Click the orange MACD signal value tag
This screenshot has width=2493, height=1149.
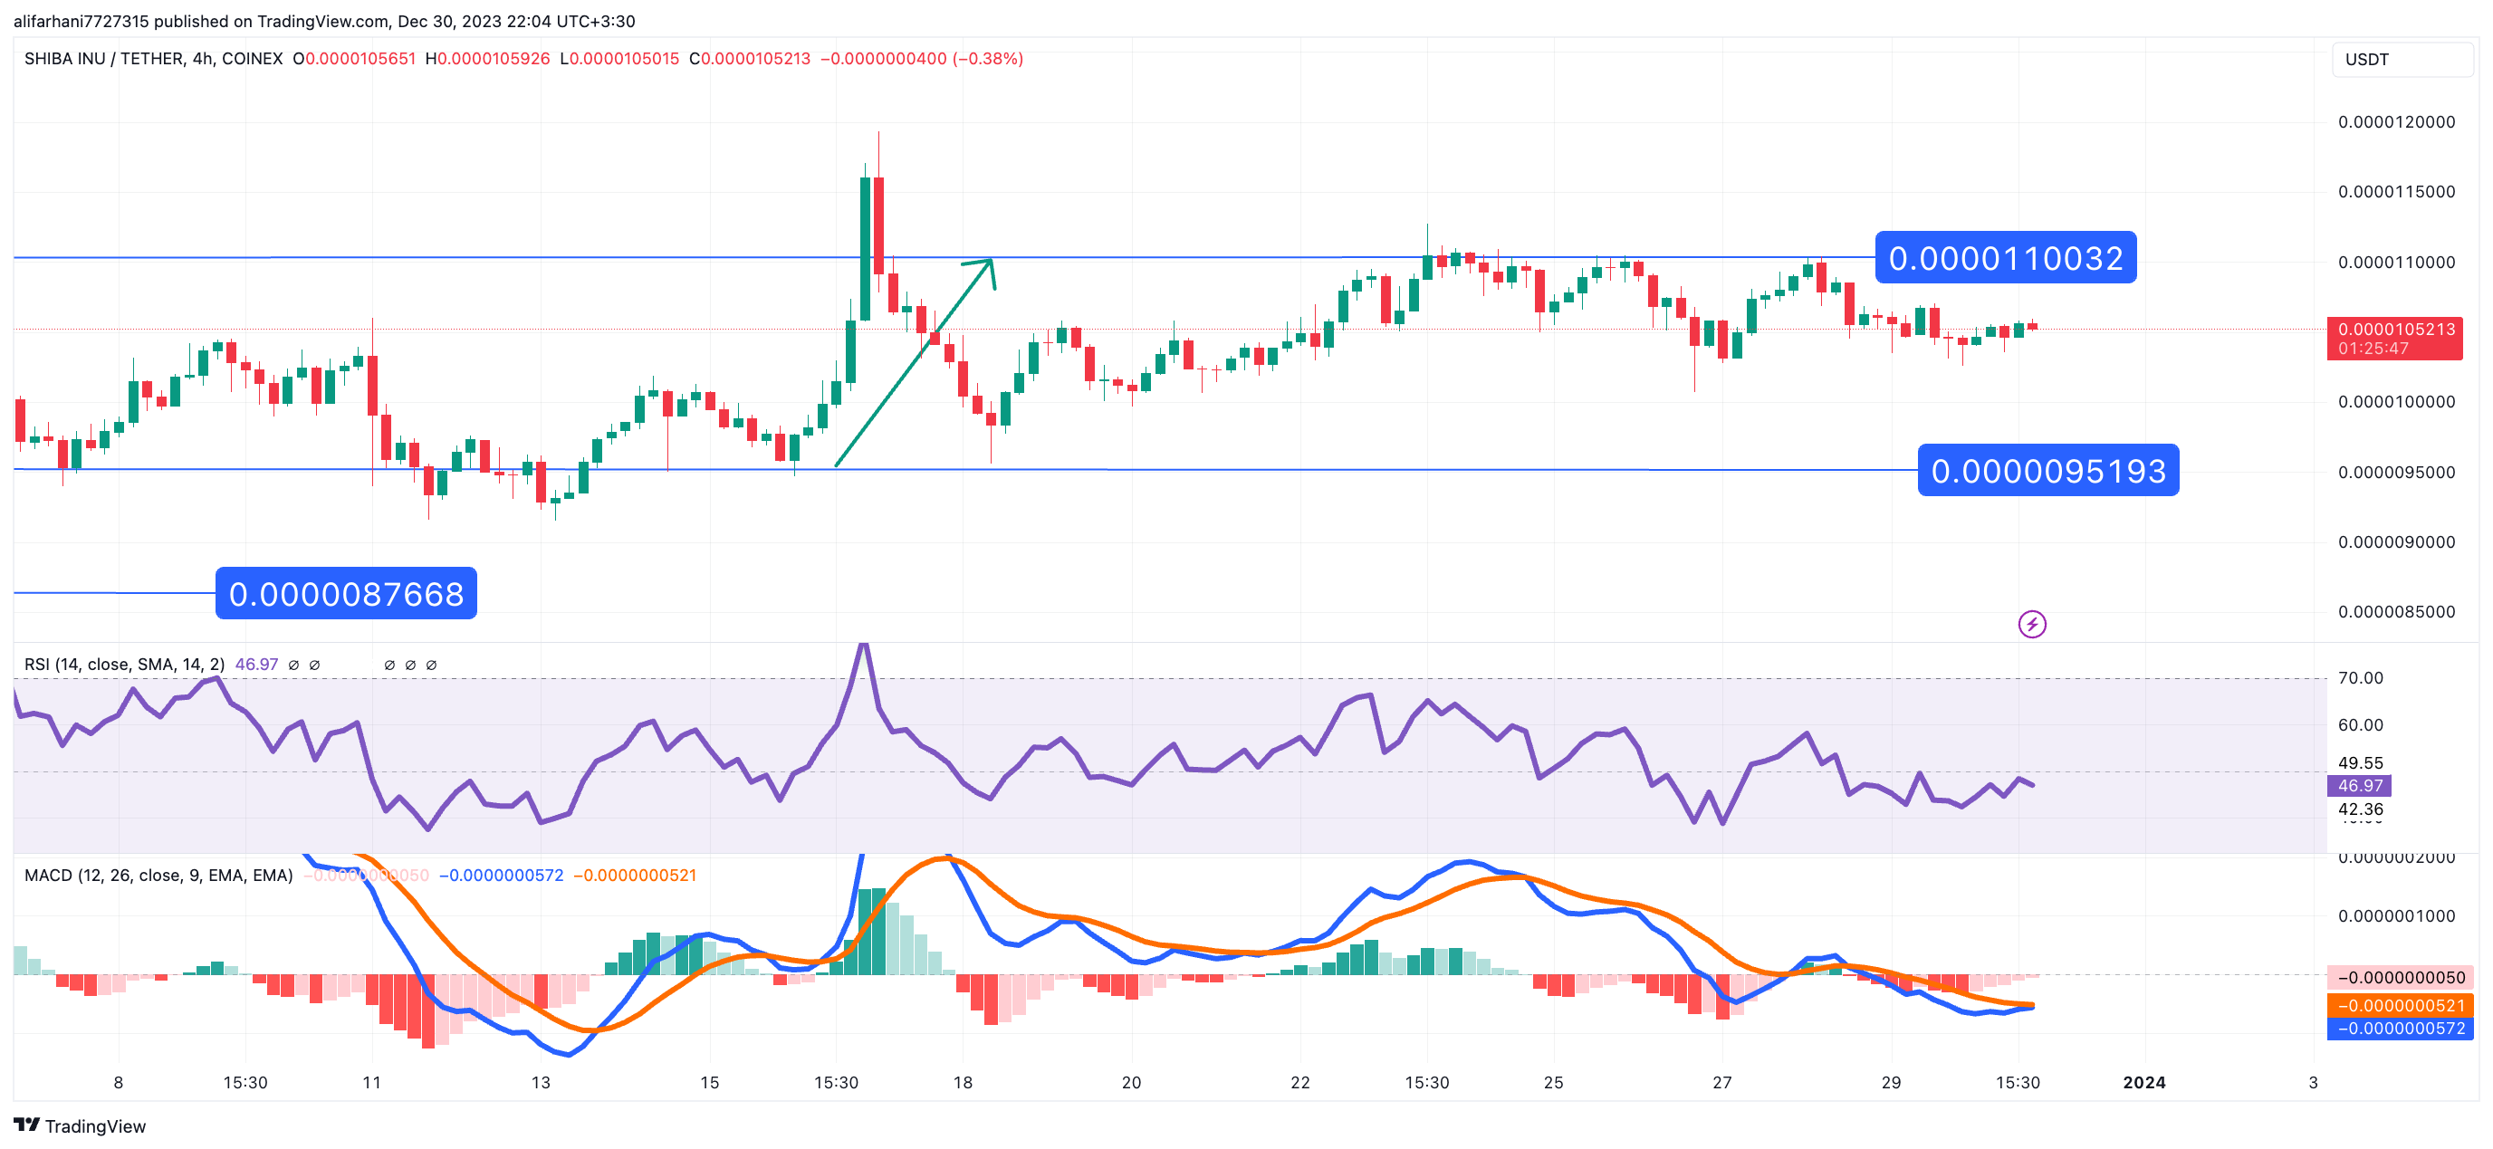[x=2399, y=1006]
